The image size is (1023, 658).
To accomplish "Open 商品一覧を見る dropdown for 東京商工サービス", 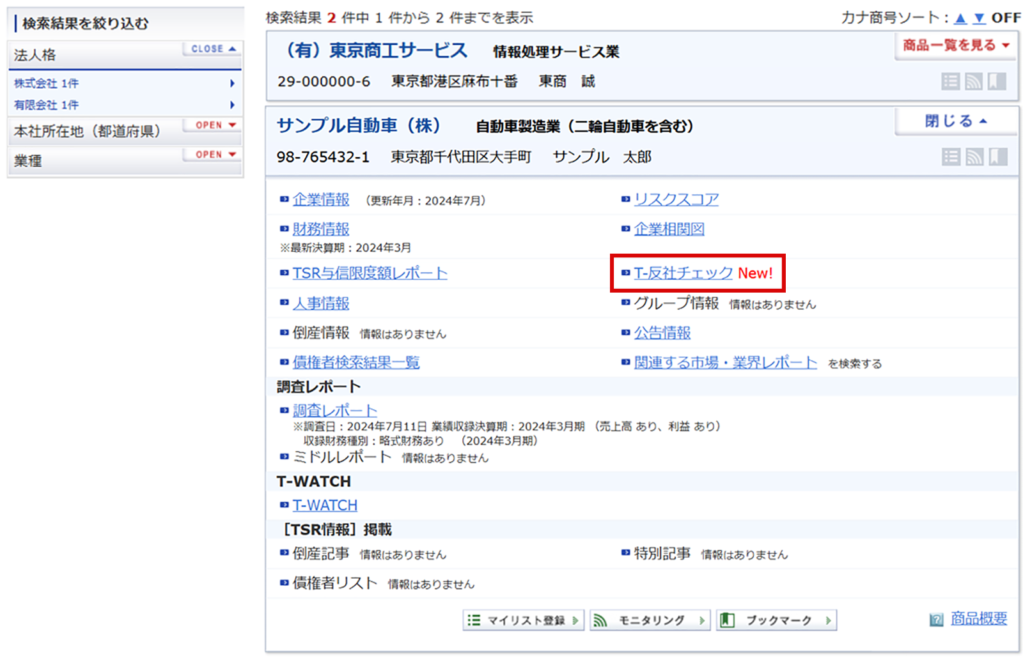I will point(956,45).
